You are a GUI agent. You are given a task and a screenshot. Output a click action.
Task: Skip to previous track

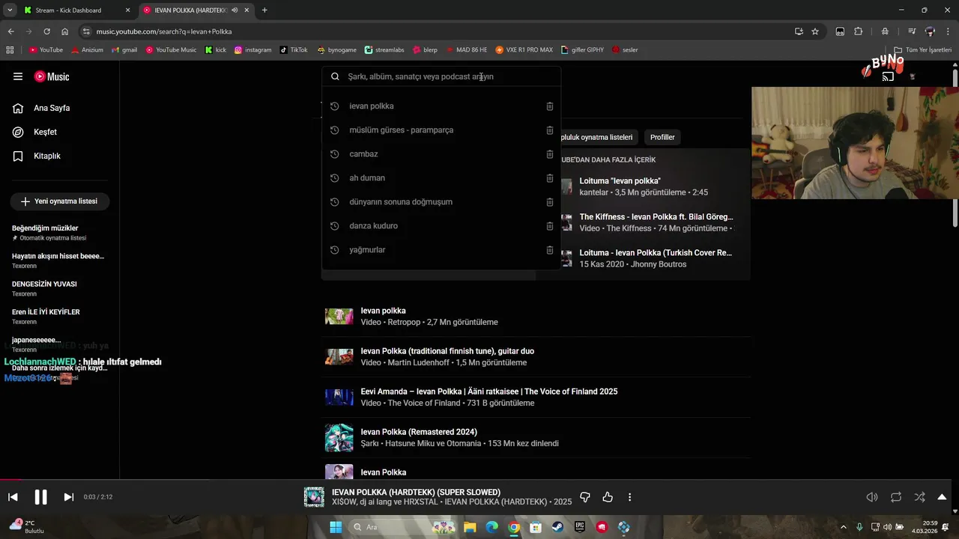13,497
